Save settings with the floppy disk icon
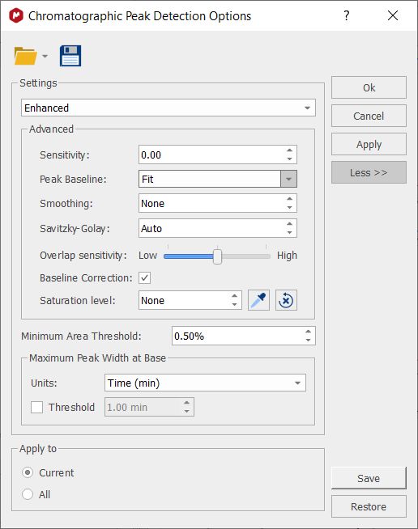 click(70, 56)
